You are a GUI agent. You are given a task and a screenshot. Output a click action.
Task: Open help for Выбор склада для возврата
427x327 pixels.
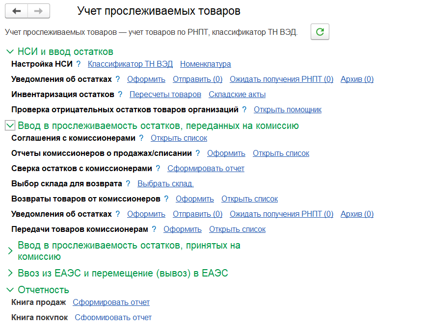click(x=128, y=183)
